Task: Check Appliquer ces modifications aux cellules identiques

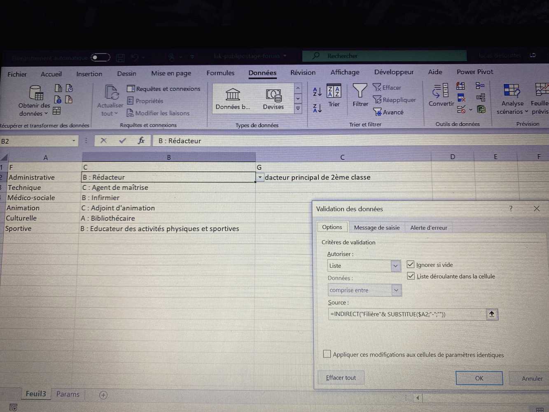Action: point(327,354)
